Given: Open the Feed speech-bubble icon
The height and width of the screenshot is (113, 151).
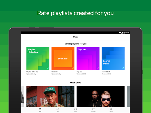Looking at the screenshot, I should [x=58, y=109].
